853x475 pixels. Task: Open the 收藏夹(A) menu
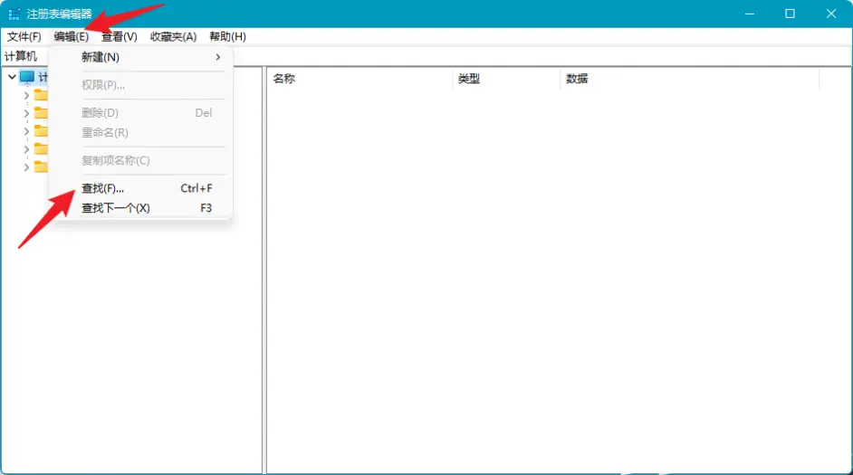(173, 36)
